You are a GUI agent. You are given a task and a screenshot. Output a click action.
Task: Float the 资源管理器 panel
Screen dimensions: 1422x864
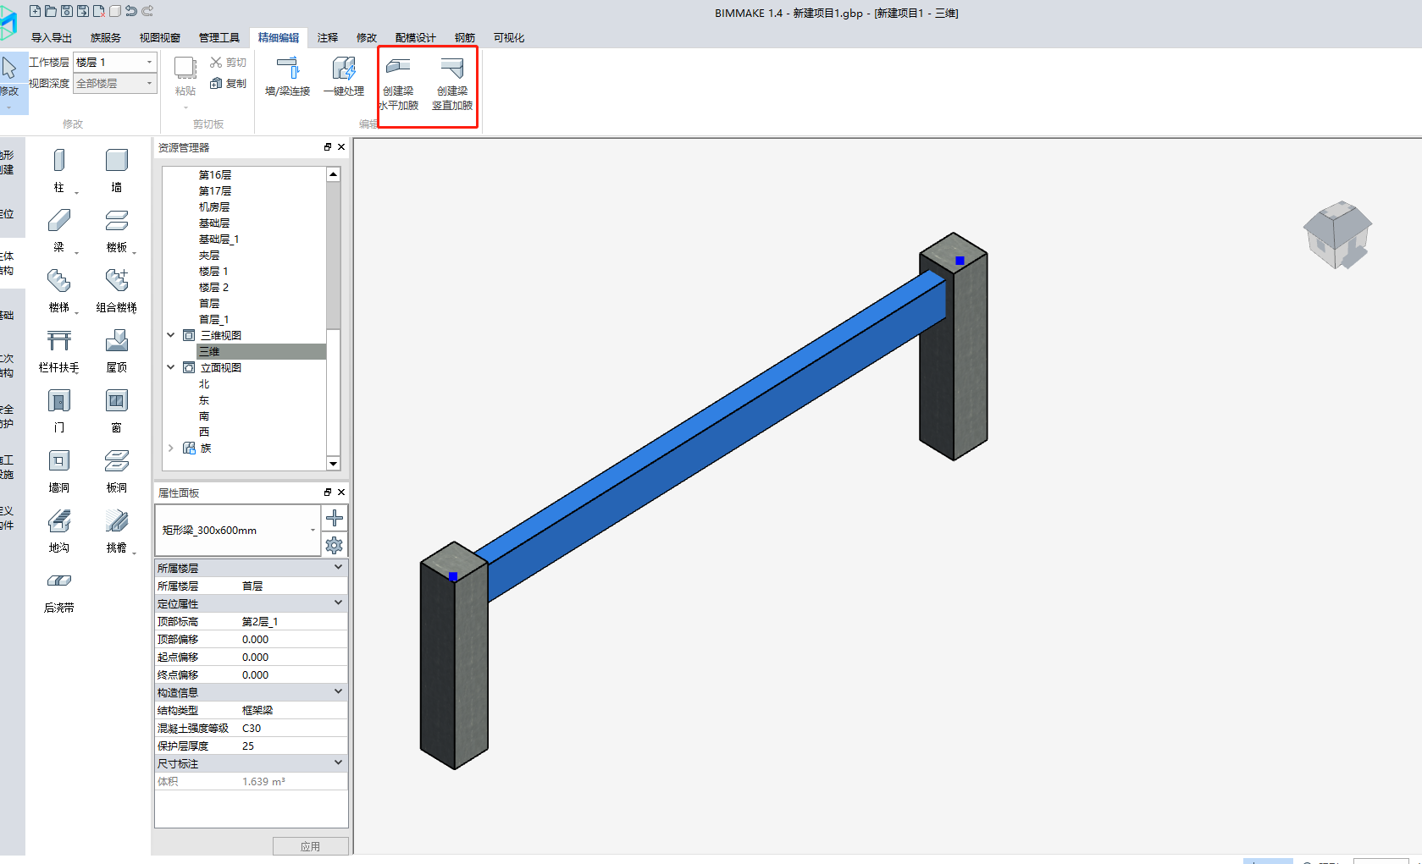click(328, 146)
